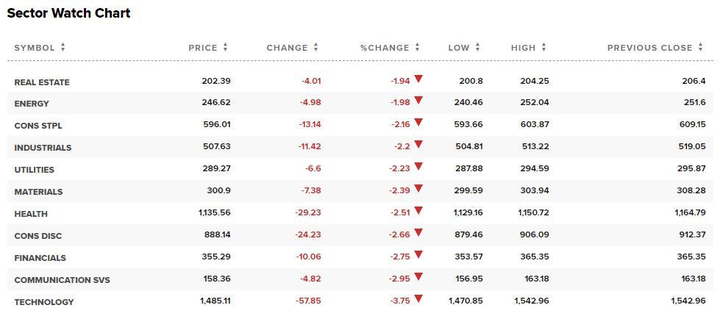Open COMMUNICATION SVS sector
Viewport: 723px width, 319px height.
coord(63,280)
